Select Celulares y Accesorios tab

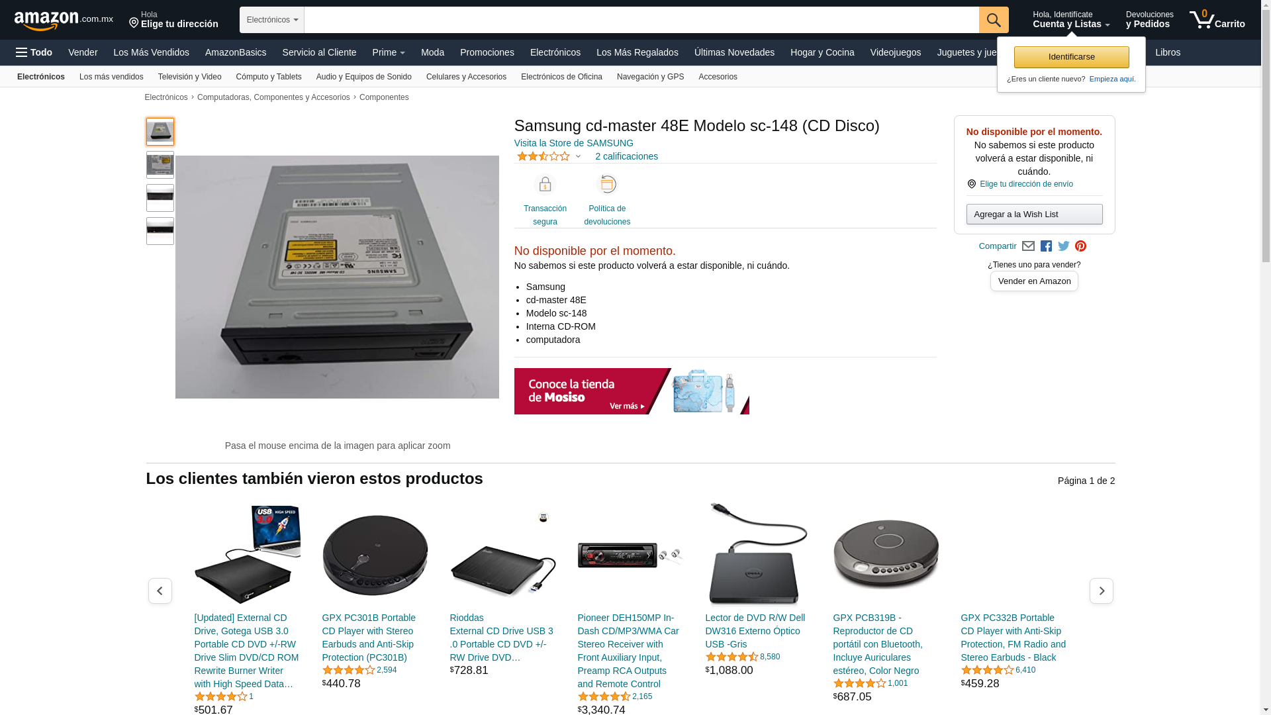pyautogui.click(x=466, y=77)
